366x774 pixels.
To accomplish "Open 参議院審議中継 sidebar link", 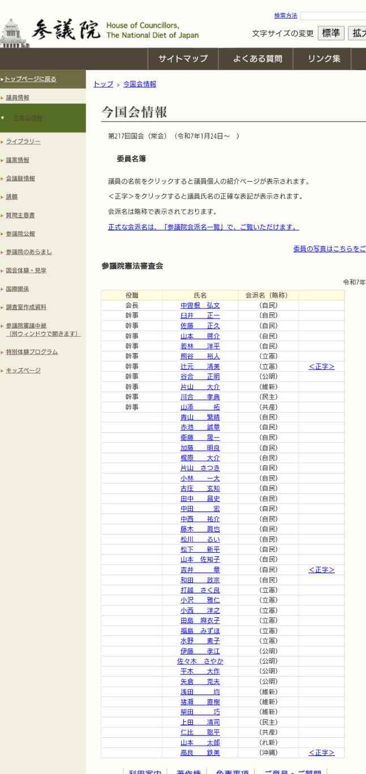I will pos(43,329).
